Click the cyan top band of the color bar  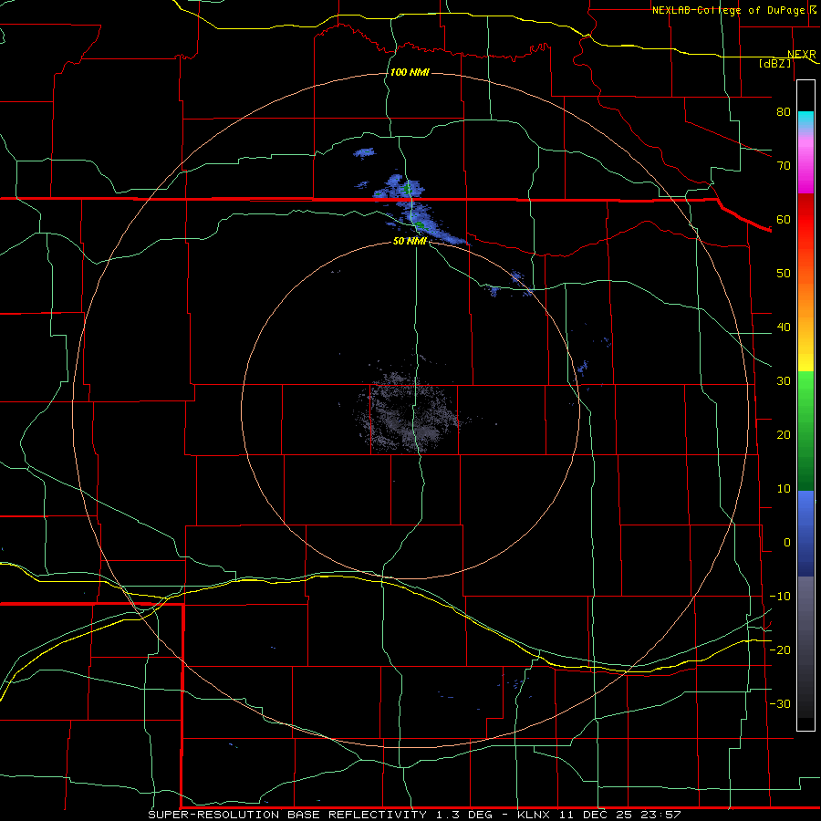coord(805,121)
